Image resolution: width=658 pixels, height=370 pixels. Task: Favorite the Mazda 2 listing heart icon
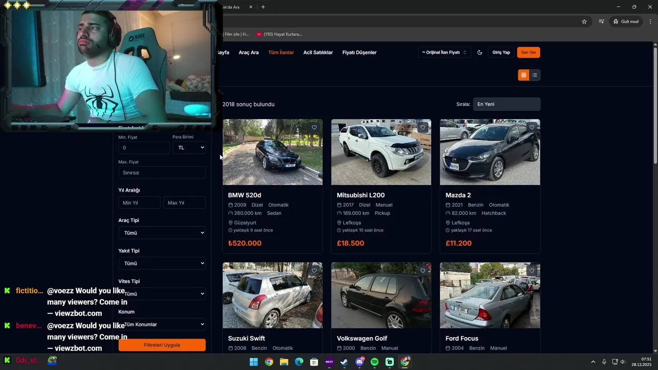[532, 127]
